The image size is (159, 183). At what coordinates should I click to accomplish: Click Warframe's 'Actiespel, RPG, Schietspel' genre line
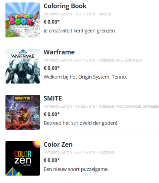coord(121,60)
